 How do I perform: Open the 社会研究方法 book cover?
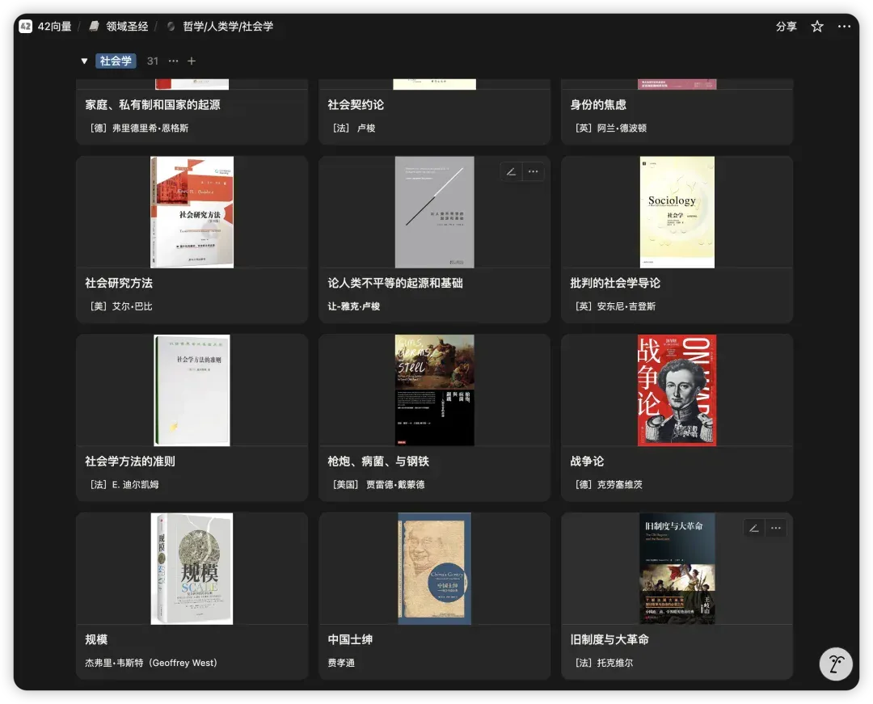[192, 212]
